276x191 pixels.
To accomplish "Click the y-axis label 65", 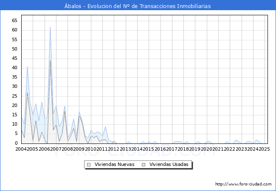I will 14,20.
